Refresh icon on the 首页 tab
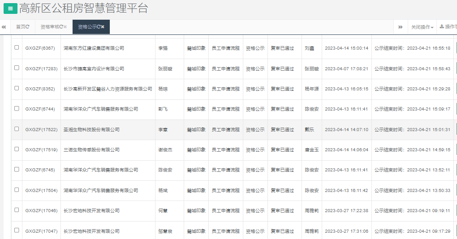Screen dimensions: 457x239 point(27,27)
